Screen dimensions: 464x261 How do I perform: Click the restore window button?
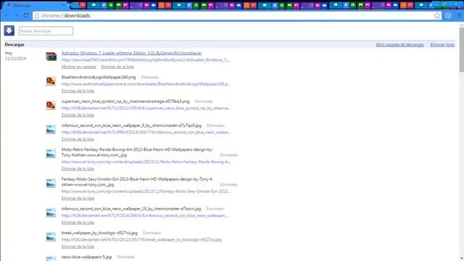tap(445, 4)
